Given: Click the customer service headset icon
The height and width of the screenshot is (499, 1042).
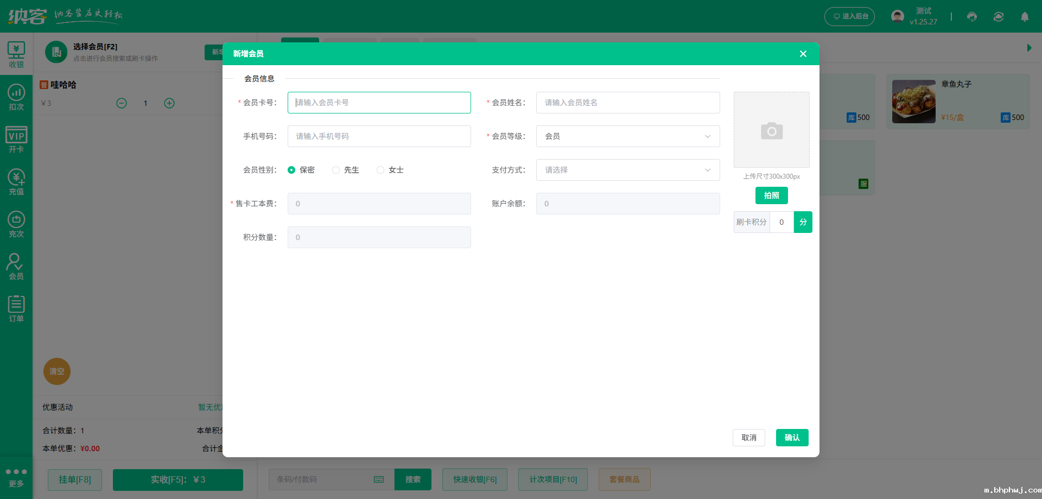Looking at the screenshot, I should coord(972,16).
